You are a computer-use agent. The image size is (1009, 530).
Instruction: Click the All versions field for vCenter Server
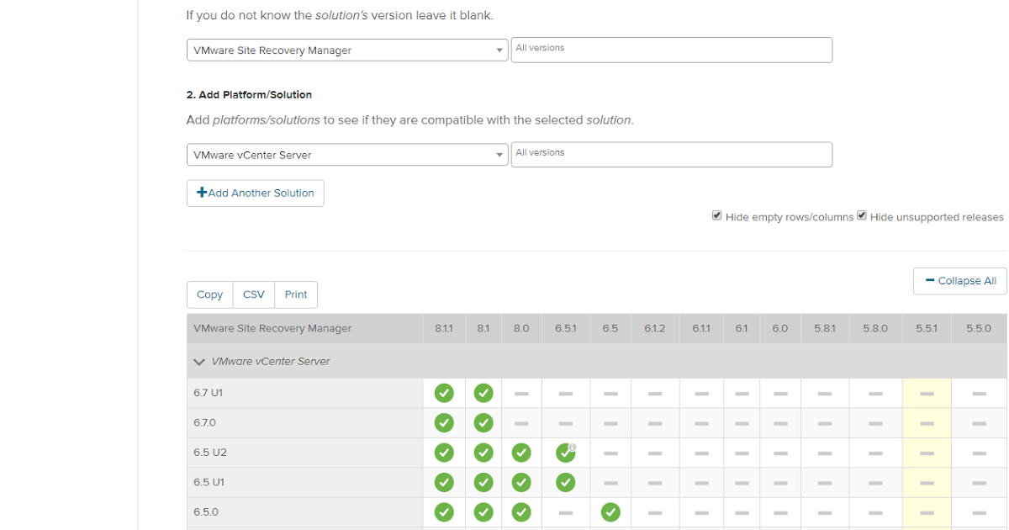[x=671, y=155]
